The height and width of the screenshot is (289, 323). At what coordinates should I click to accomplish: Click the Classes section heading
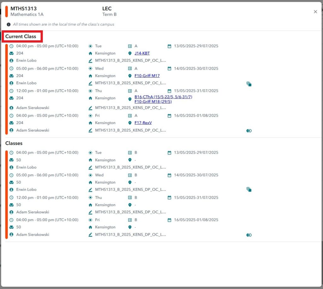[14, 143]
